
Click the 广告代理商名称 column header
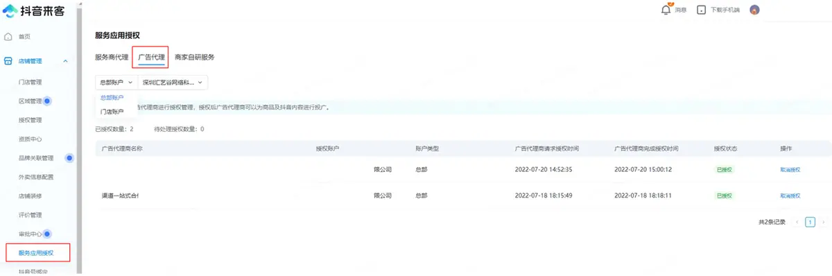122,148
